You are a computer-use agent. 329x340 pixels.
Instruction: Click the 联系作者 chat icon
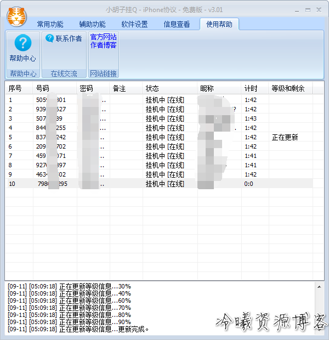[49, 38]
